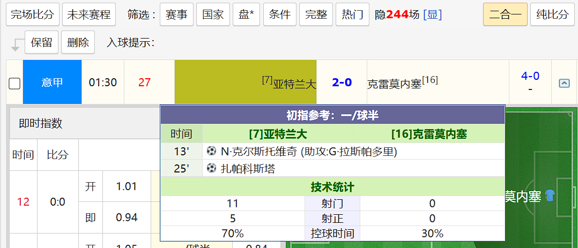Collapse the match details with chevron icon
The width and height of the screenshot is (578, 248).
(564, 83)
